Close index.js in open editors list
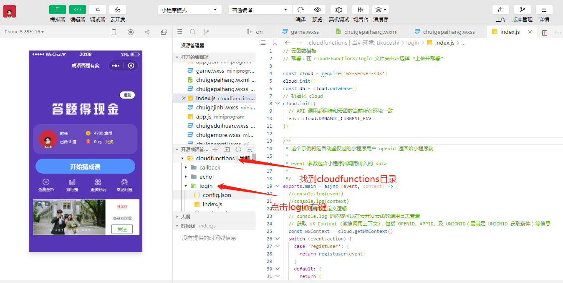Viewport: 563px width, 283px height. click(x=184, y=98)
